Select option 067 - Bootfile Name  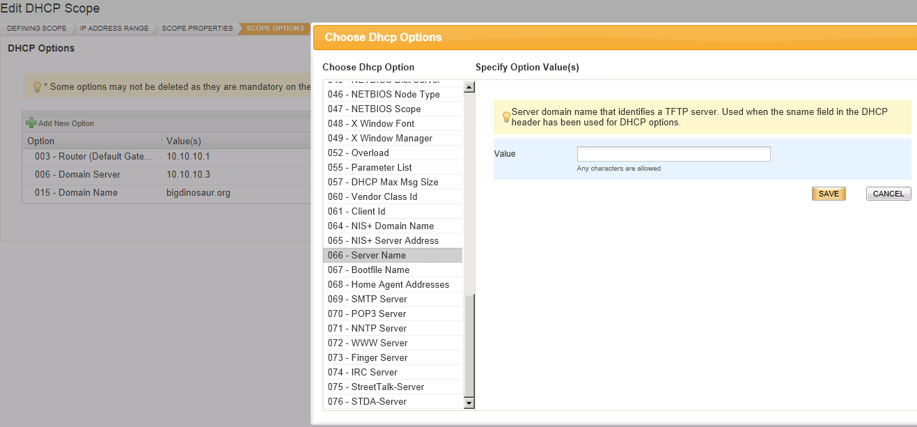(x=393, y=270)
